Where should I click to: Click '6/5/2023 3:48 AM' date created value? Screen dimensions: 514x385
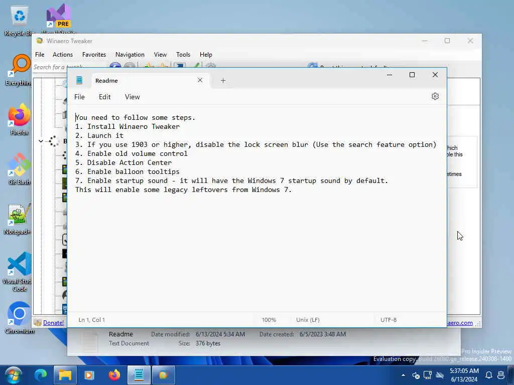(323, 334)
